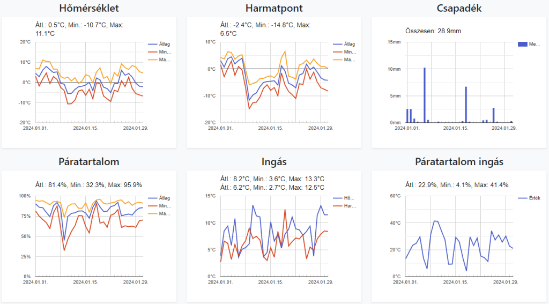Viewport: 549px width, 304px height.
Task: Click the 2024.01.29. axis label in Csapadék chart
Action: coord(506,128)
